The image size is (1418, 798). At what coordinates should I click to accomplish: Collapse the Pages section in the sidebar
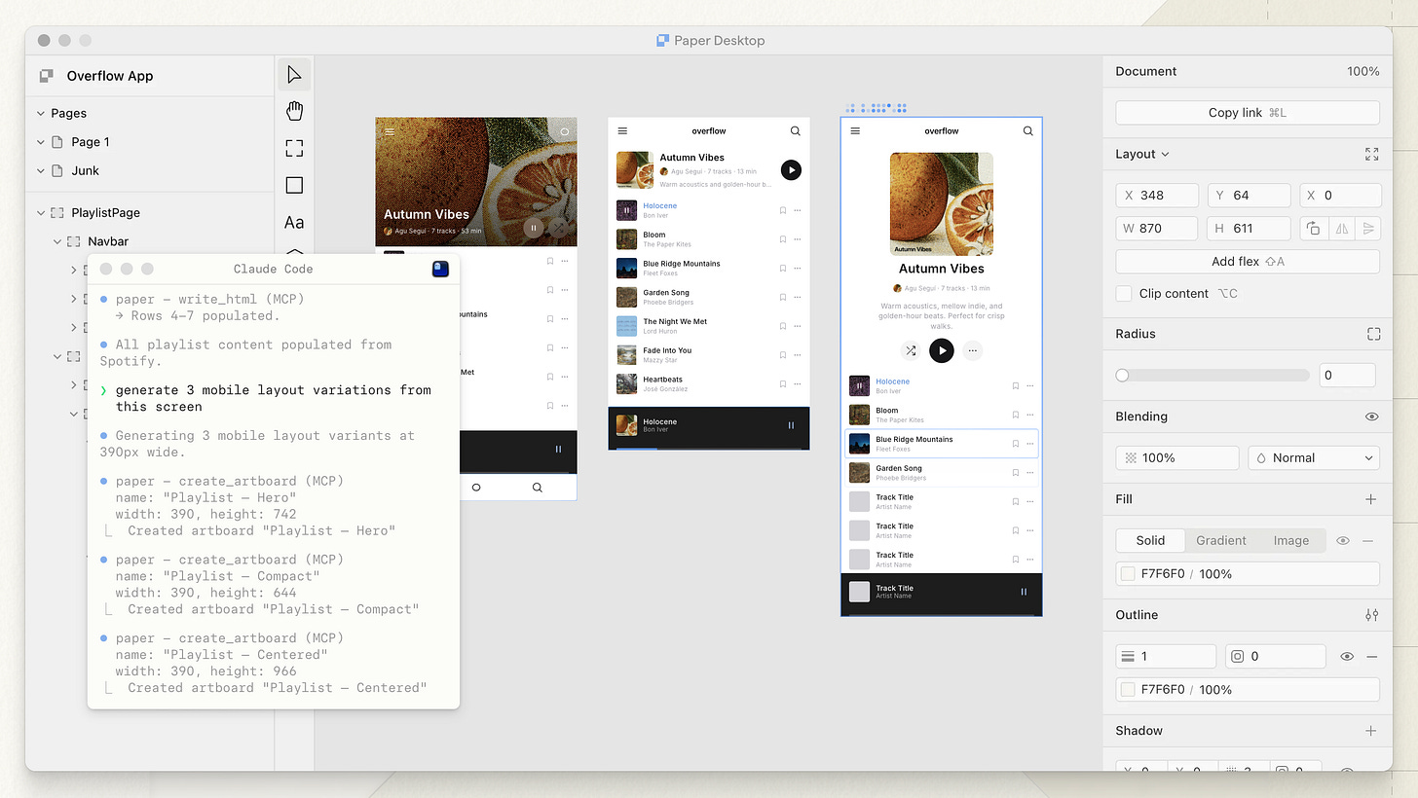point(41,113)
